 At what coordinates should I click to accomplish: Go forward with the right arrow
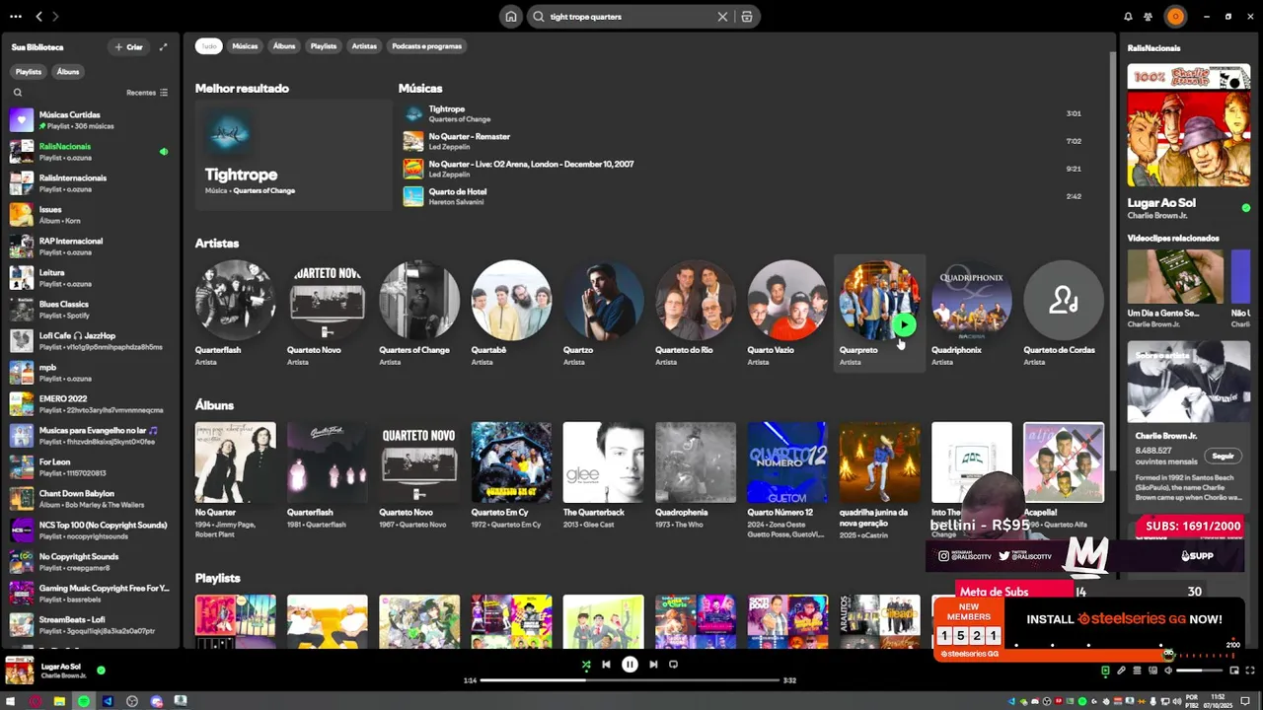click(x=55, y=17)
